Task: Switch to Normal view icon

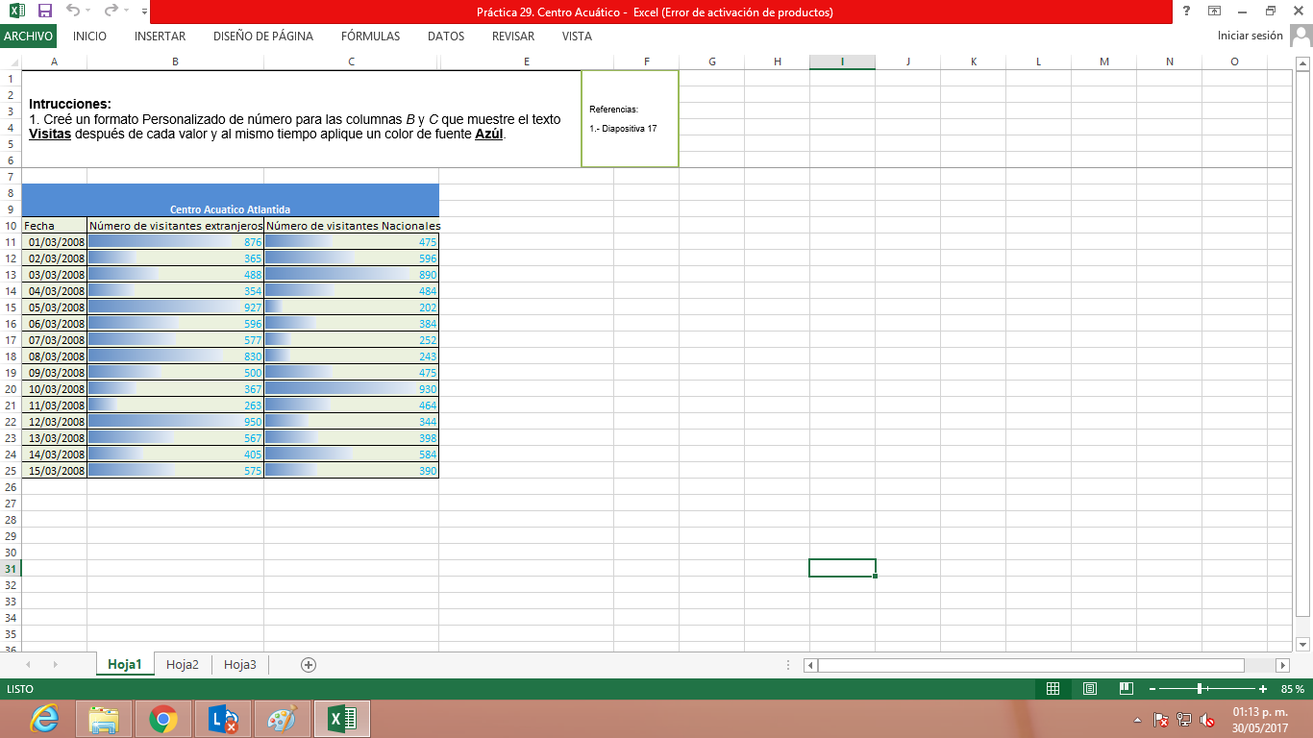Action: pos(1053,689)
